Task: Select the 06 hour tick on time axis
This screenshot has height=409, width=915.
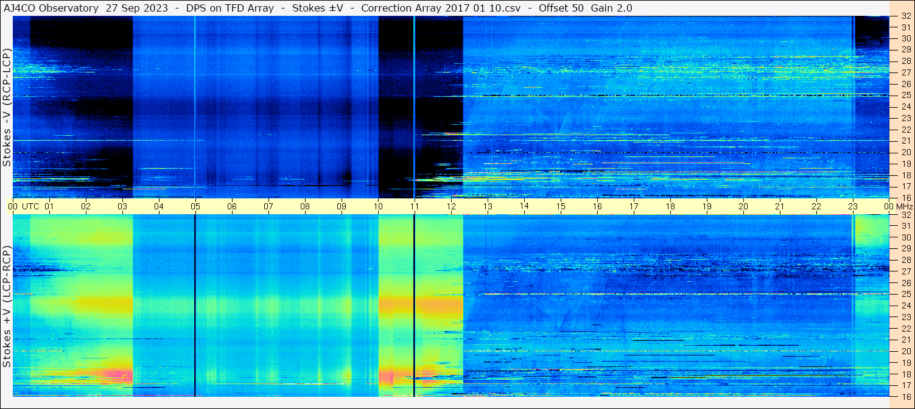Action: (232, 207)
